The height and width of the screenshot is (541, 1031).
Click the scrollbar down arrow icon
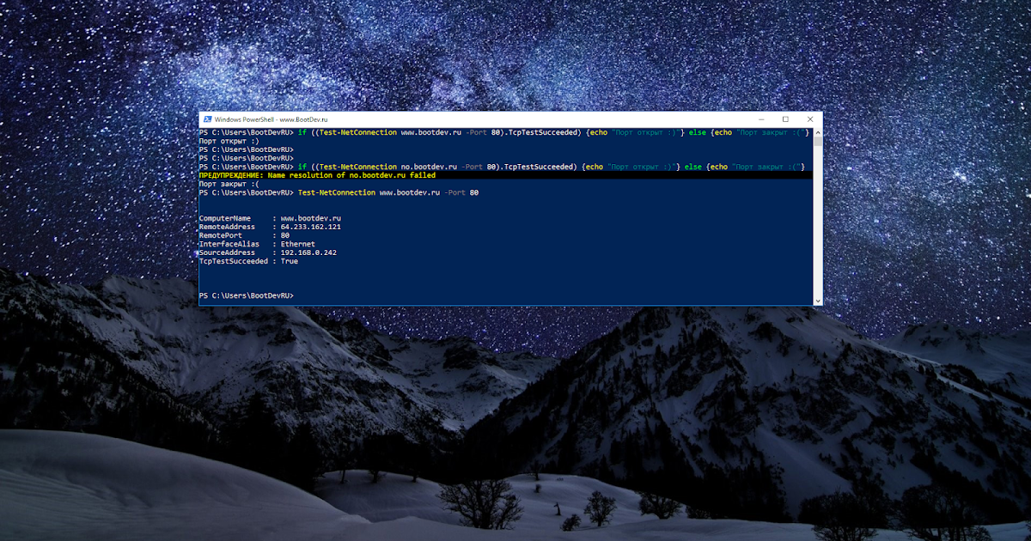click(x=817, y=299)
